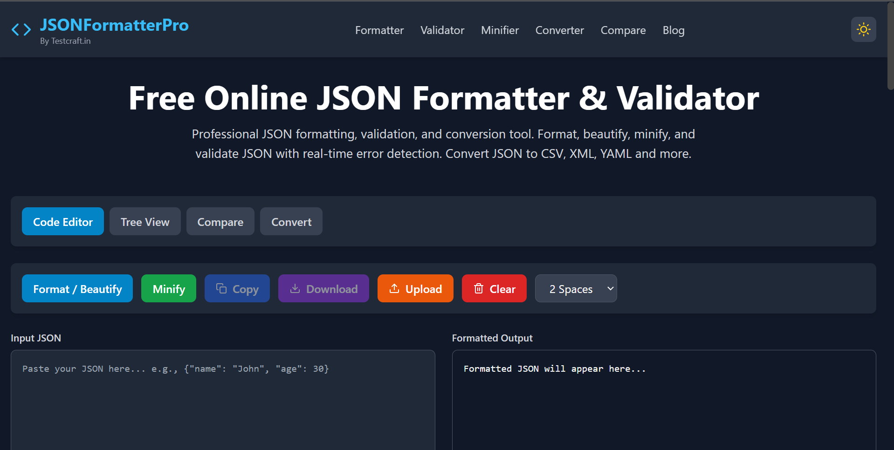Select the Compare mode tab
The height and width of the screenshot is (450, 894).
[x=220, y=221]
